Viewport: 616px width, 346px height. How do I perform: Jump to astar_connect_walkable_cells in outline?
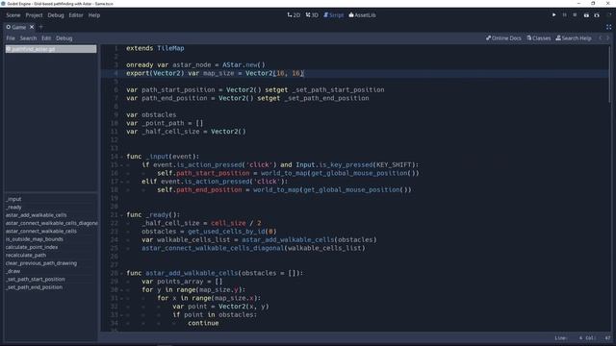click(x=40, y=231)
